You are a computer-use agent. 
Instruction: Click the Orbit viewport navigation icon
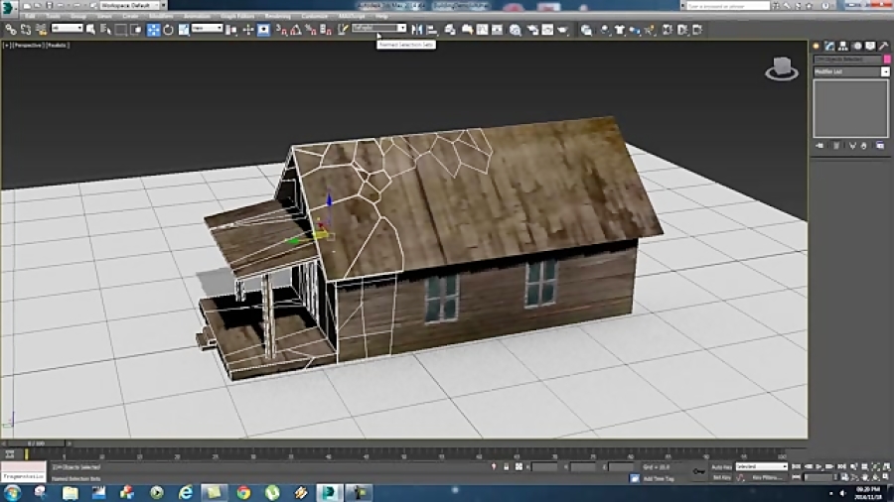(x=876, y=477)
